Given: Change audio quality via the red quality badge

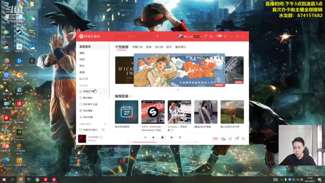Looking at the screenshot, I should click(215, 139).
